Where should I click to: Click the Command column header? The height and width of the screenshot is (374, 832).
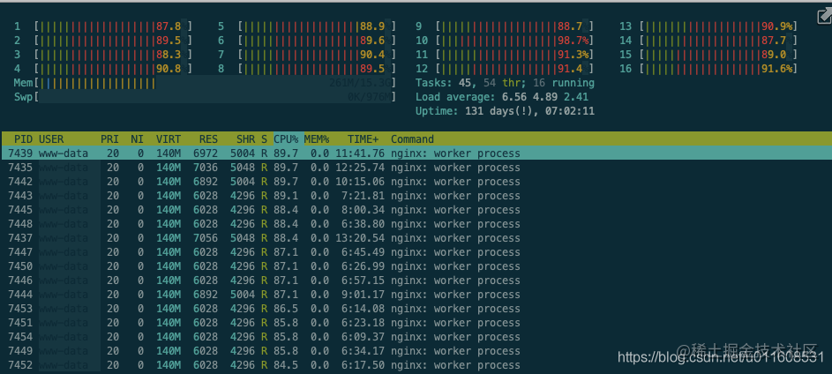click(x=412, y=139)
